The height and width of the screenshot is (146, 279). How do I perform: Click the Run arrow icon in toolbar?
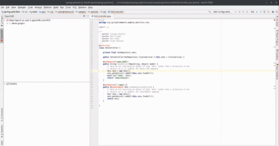pos(236,12)
